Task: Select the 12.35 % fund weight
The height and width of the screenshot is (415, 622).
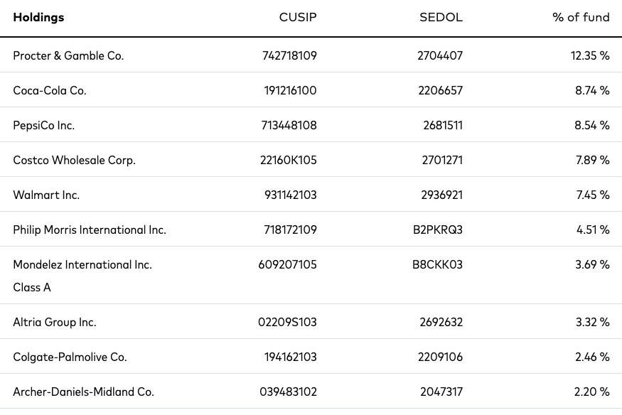Action: (590, 56)
